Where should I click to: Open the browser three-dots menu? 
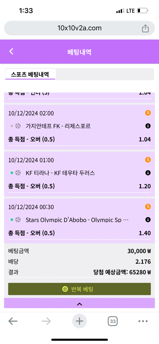(143, 321)
